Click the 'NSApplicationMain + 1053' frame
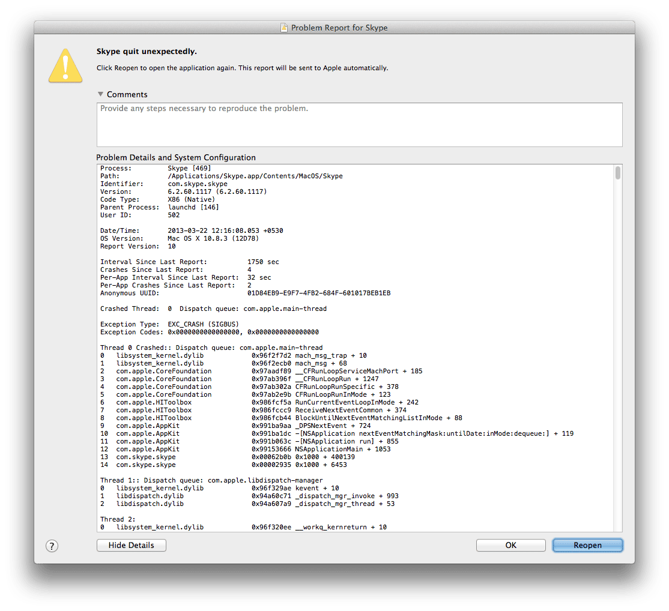 click(246, 449)
